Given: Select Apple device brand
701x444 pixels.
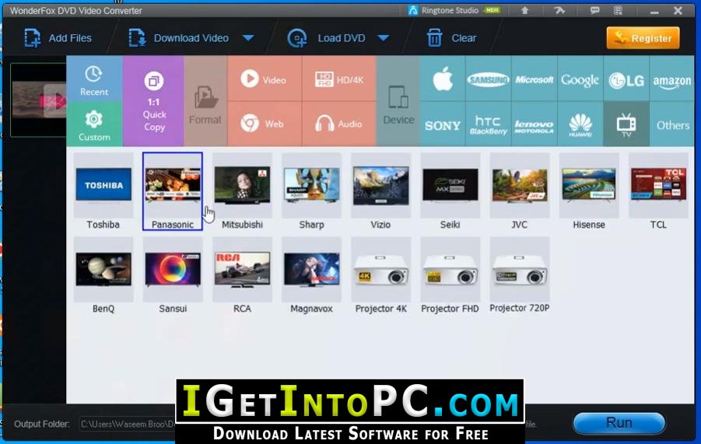Looking at the screenshot, I should (x=443, y=79).
